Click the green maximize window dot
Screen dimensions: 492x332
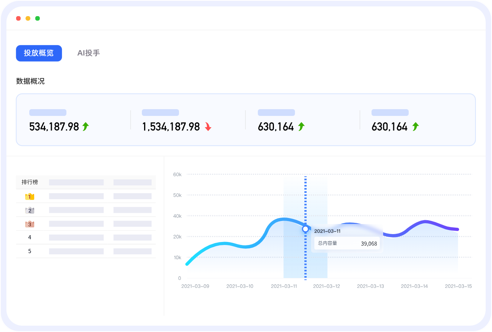pyautogui.click(x=38, y=18)
